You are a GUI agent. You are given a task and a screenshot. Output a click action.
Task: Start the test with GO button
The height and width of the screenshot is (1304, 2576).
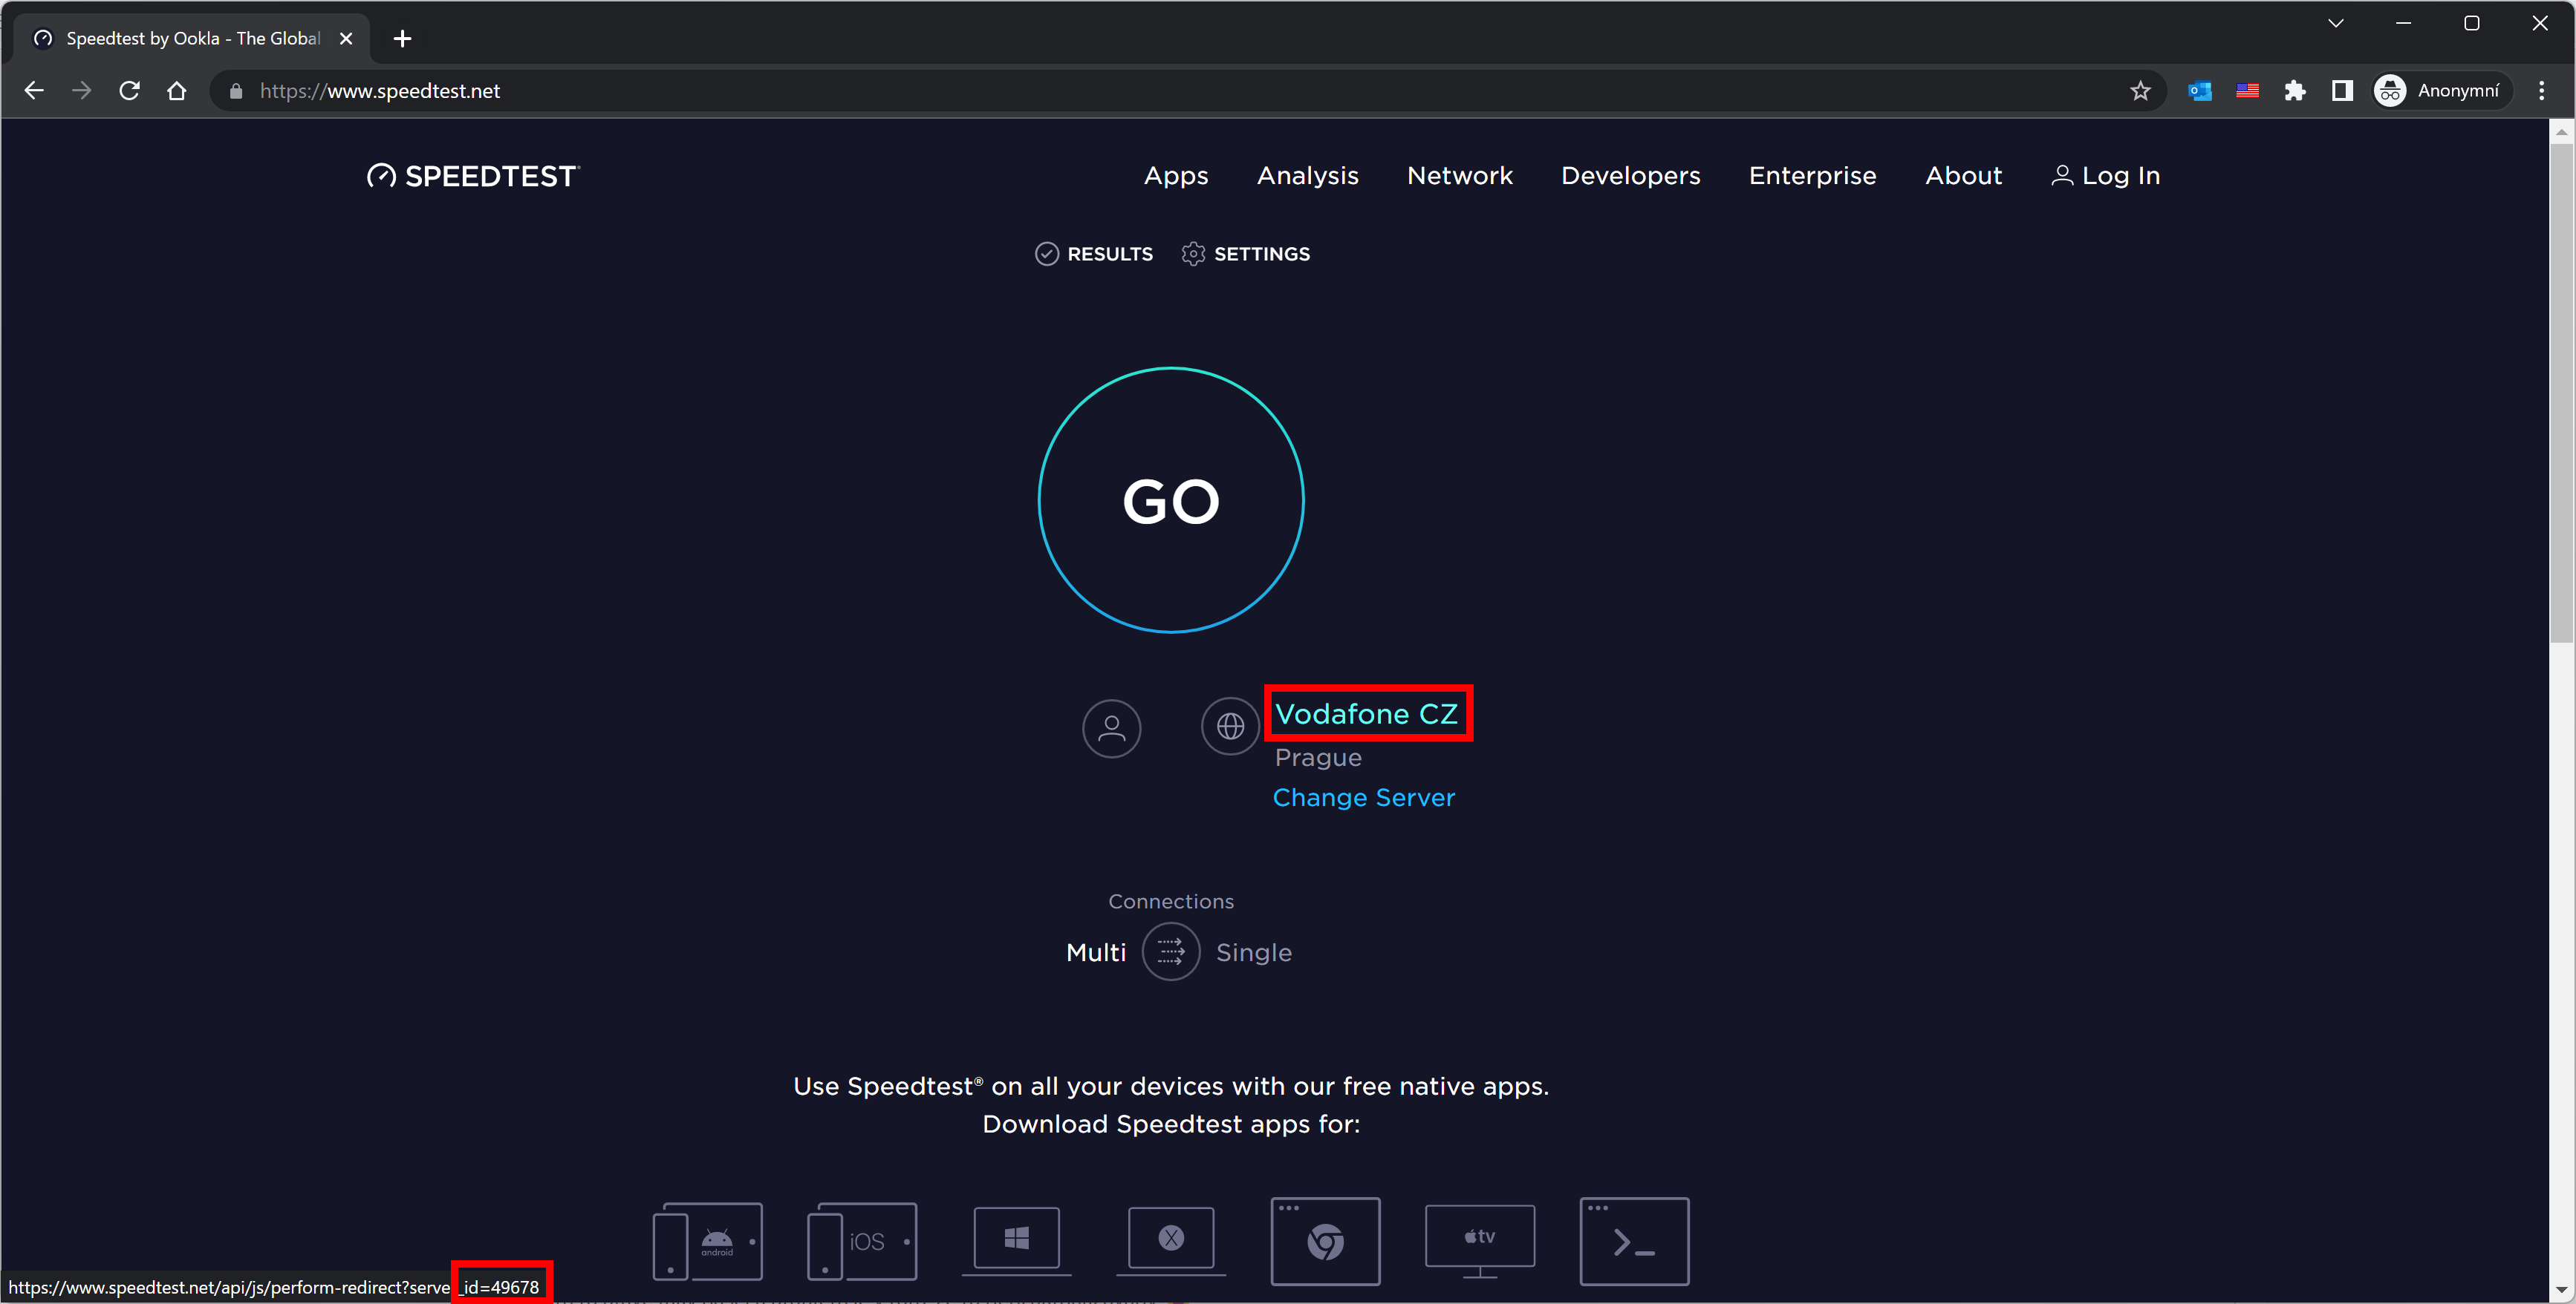pos(1171,501)
